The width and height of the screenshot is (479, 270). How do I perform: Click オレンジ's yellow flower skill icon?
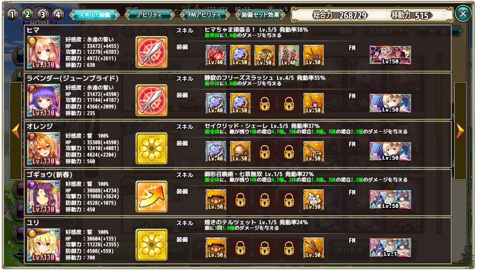(x=152, y=149)
